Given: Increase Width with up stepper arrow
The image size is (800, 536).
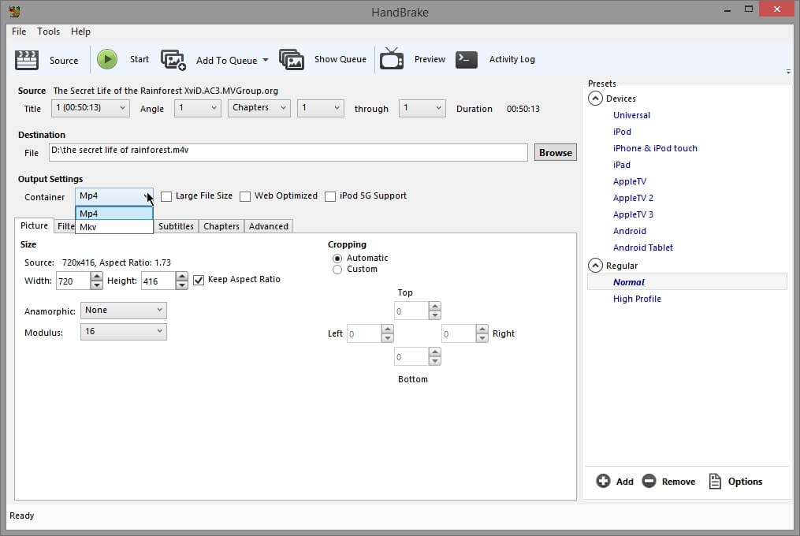Looking at the screenshot, I should (x=96, y=277).
